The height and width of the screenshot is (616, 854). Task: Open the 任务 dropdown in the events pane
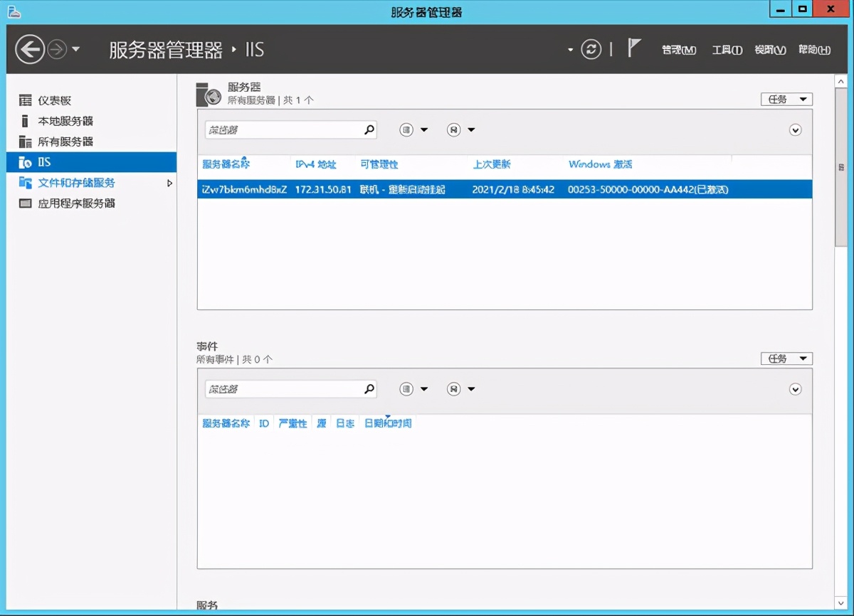786,358
